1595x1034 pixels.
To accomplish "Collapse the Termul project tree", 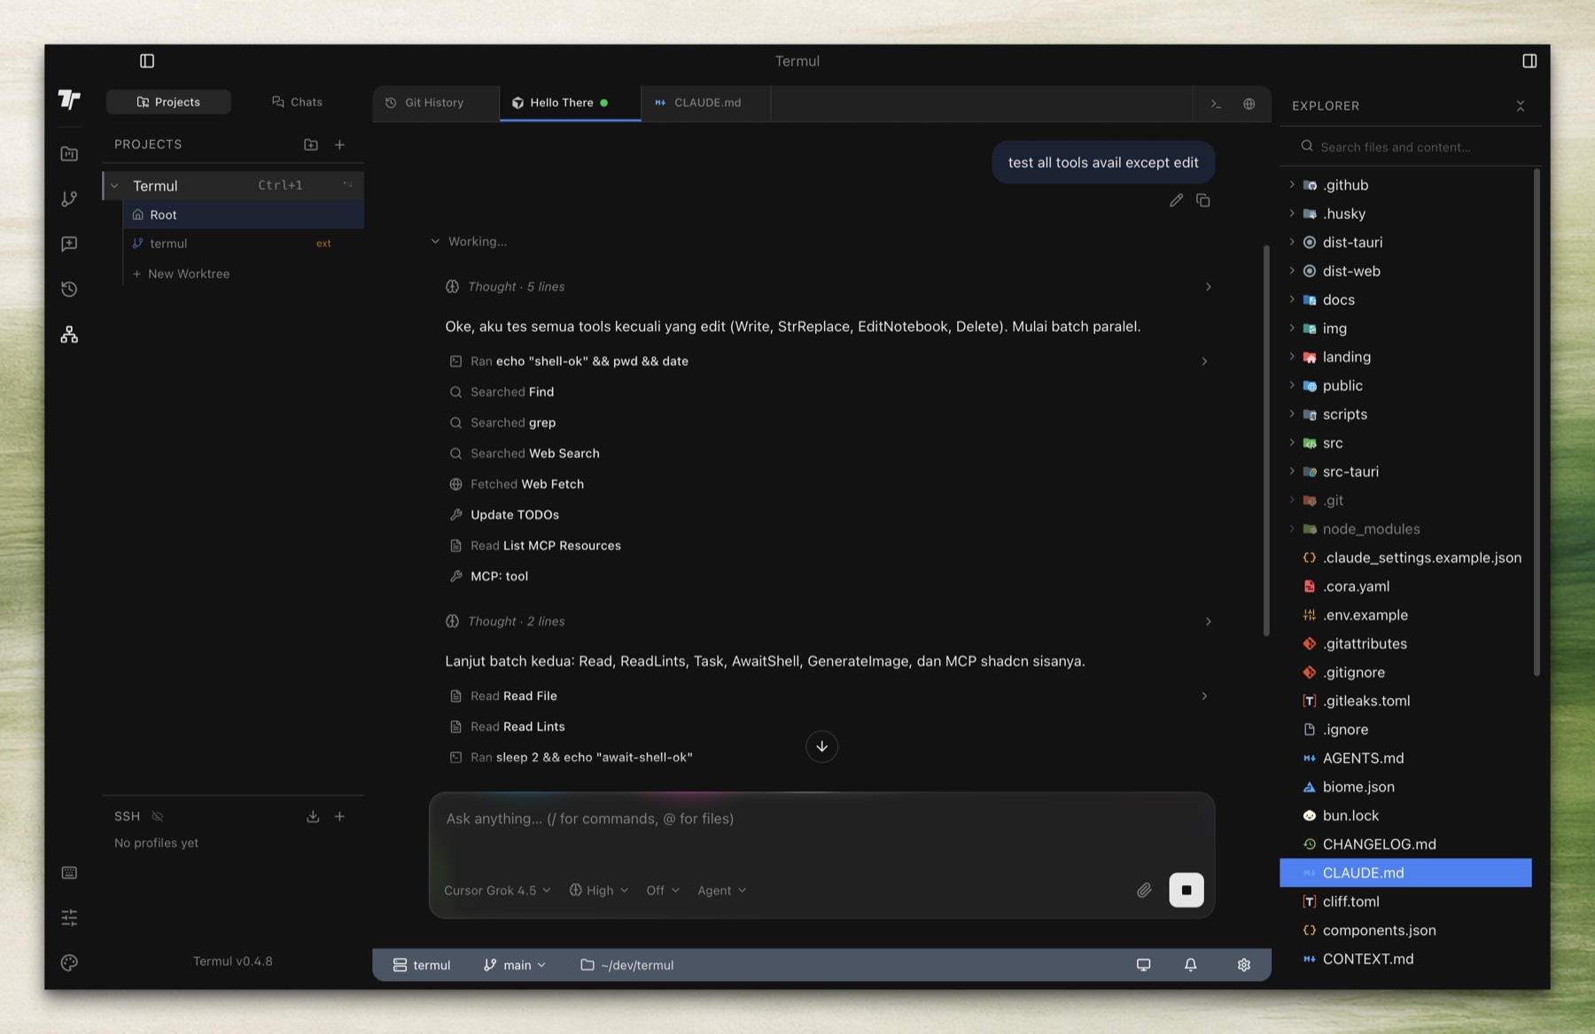I will [114, 186].
